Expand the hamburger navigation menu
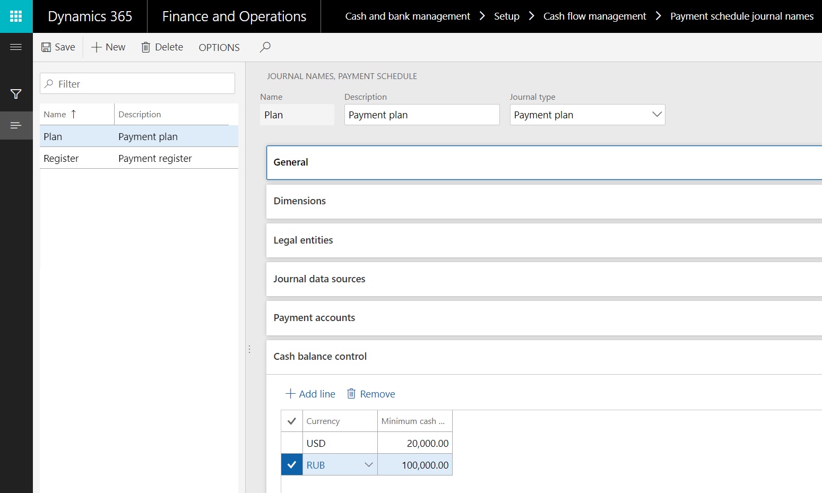 [x=16, y=47]
